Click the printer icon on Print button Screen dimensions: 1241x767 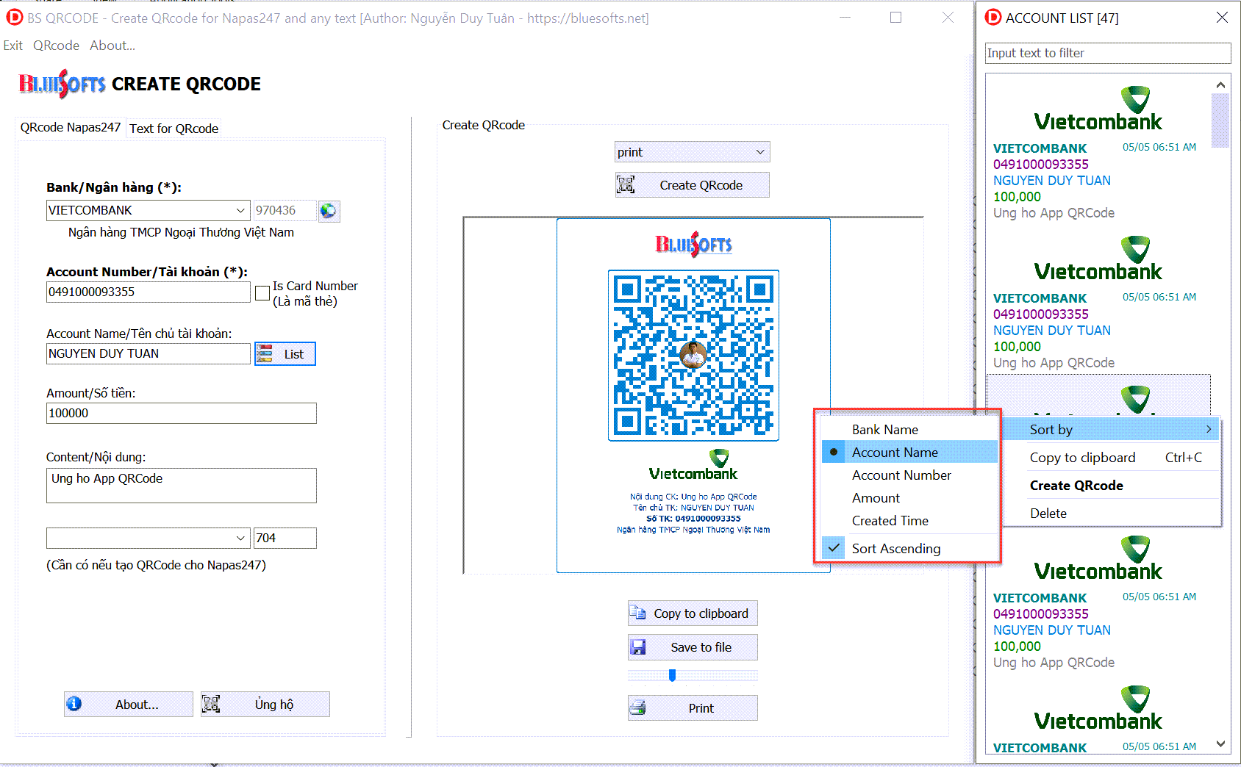click(638, 708)
